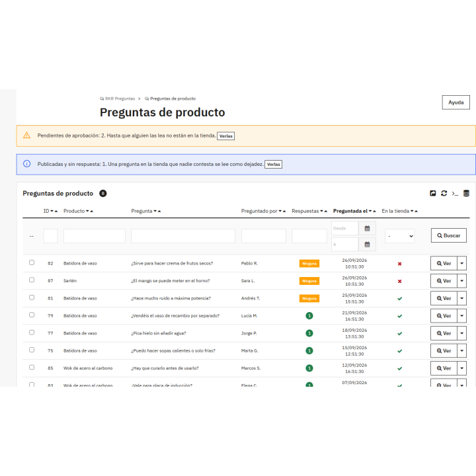Image resolution: width=476 pixels, height=476 pixels.
Task: Expand actions arrow beside Ver for question 77
Action: [461, 333]
